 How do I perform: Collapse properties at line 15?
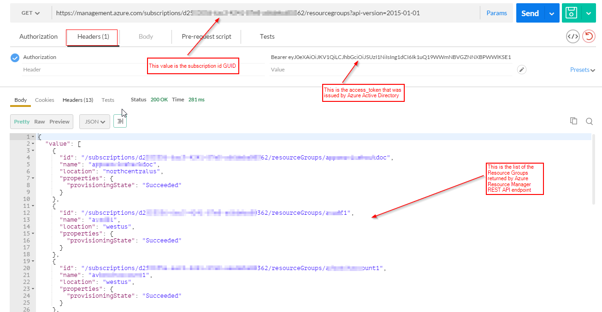[x=33, y=234]
